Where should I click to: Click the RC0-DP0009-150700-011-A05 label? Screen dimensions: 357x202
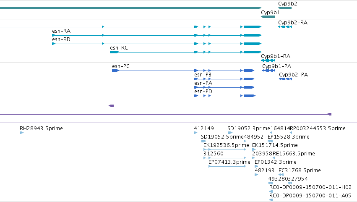click(310, 196)
